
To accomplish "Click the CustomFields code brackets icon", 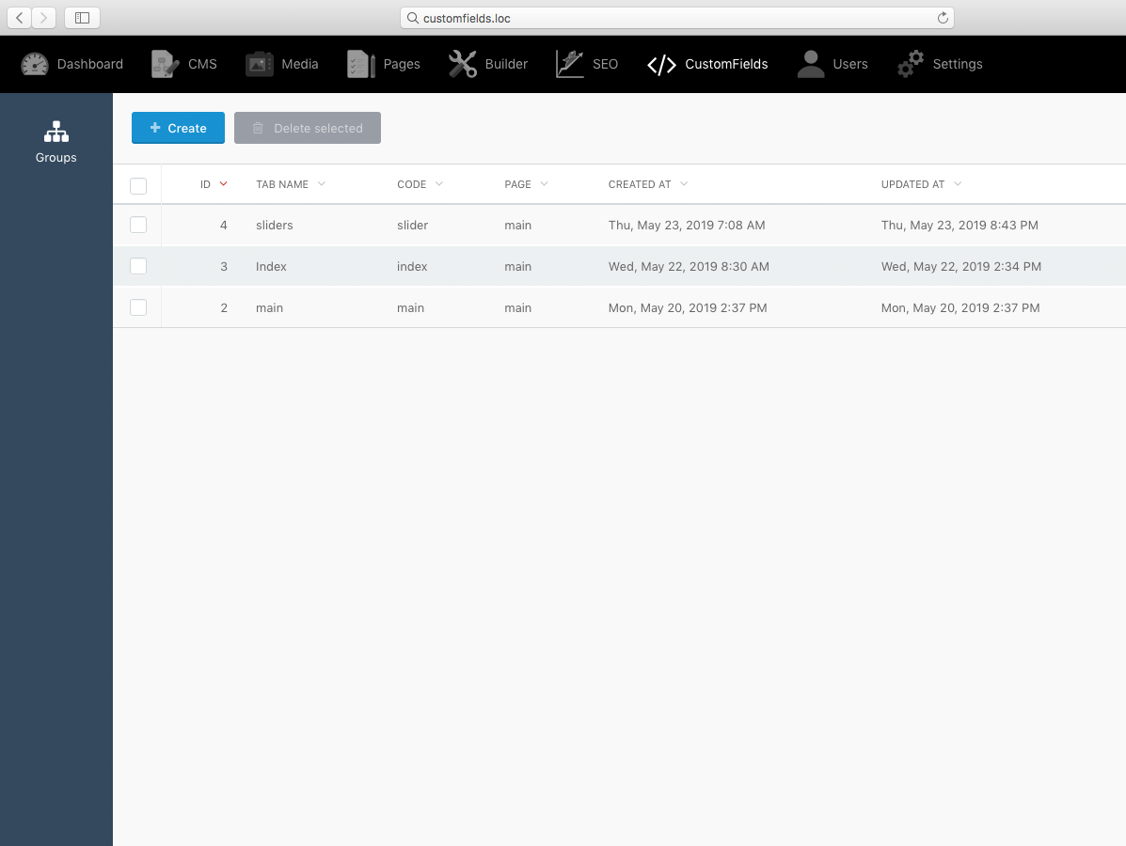I will 661,65.
